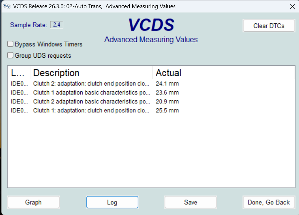
Task: Select Clutch 1 adaptation basic characteristics row
Action: pos(151,92)
